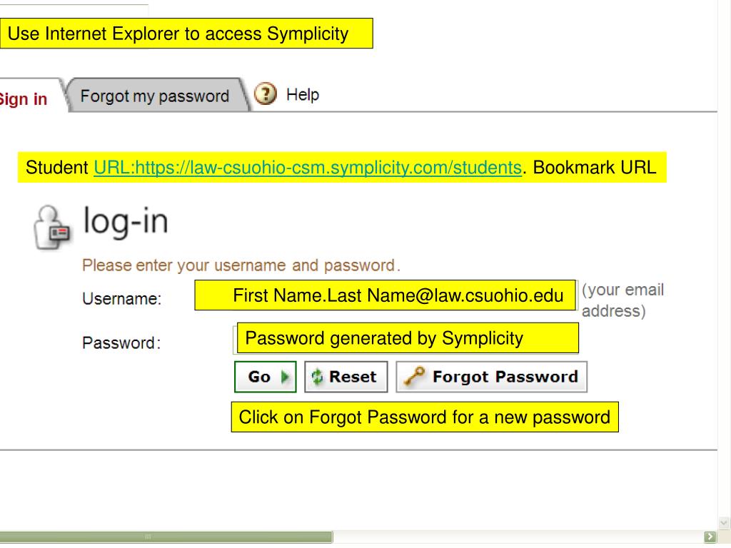
Task: Click the green refresh icon on Reset
Action: click(317, 377)
